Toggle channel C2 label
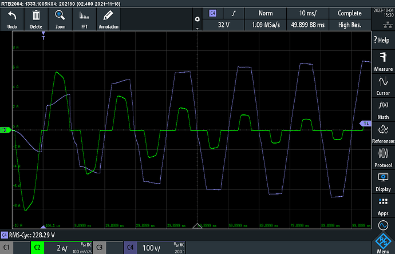The width and height of the screenshot is (395, 254). pyautogui.click(x=37, y=248)
